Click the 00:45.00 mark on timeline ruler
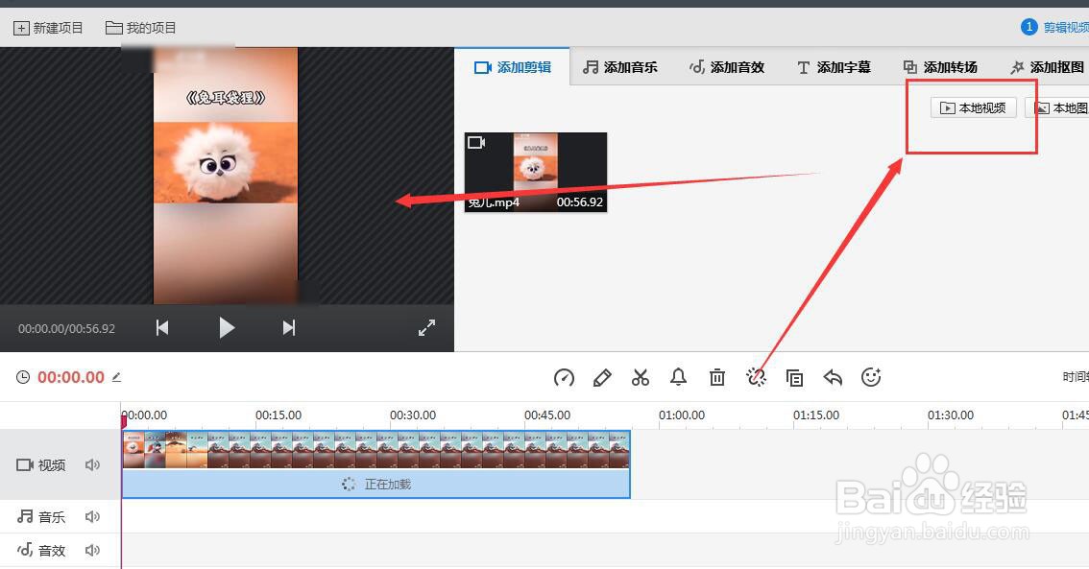 point(547,415)
